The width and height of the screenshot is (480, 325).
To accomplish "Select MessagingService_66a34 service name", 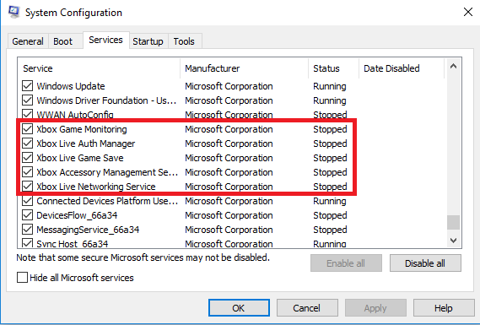I will (x=88, y=230).
